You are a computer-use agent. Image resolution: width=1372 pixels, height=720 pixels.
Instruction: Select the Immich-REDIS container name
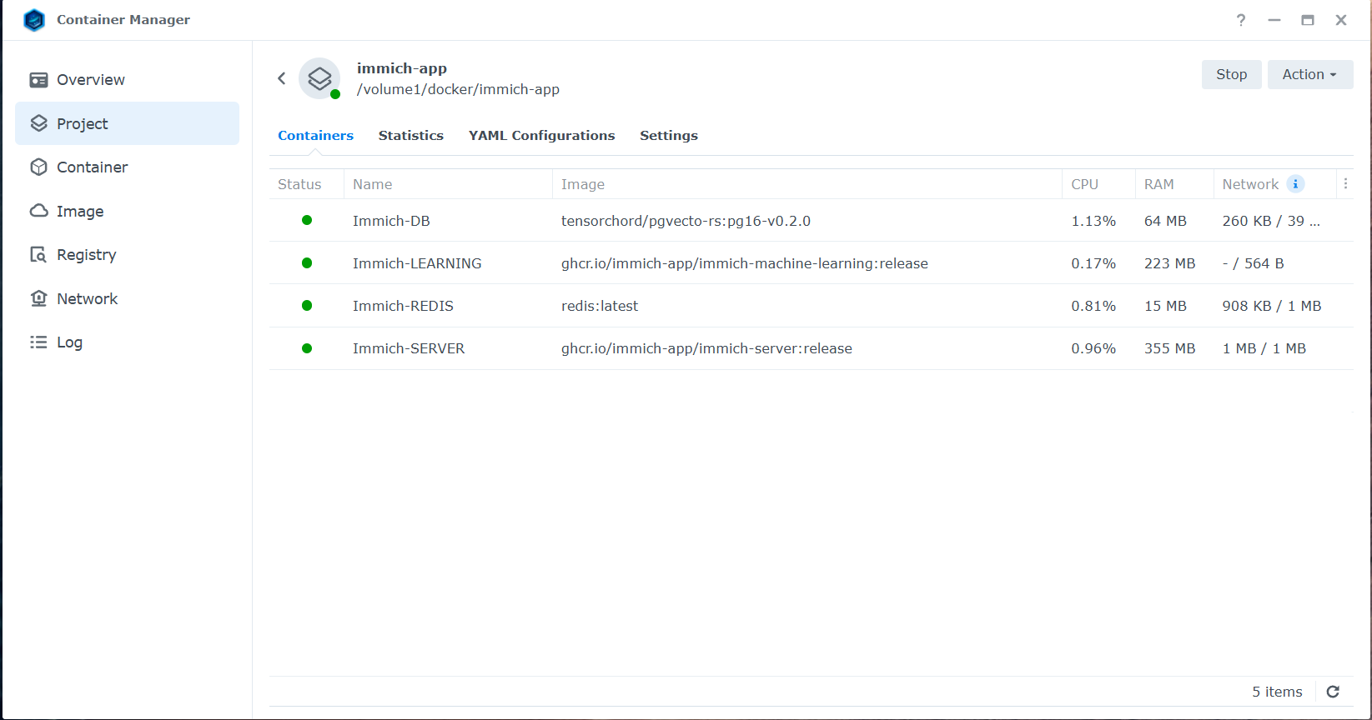click(403, 306)
